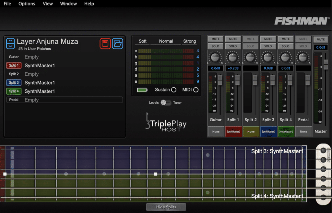
Task: Click the Split 1 volume fader
Action: pos(238,80)
